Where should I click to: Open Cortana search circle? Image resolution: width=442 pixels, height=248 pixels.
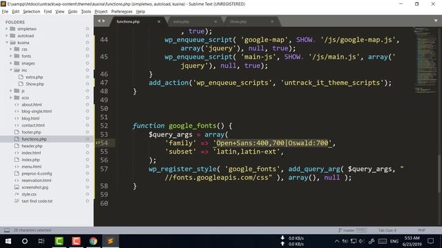(x=25, y=241)
